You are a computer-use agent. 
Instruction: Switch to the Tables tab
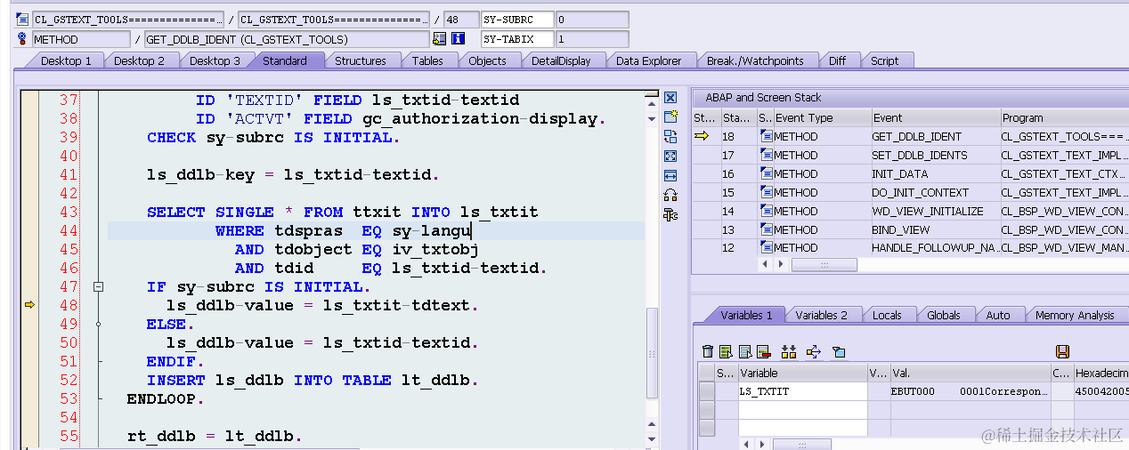coord(427,60)
